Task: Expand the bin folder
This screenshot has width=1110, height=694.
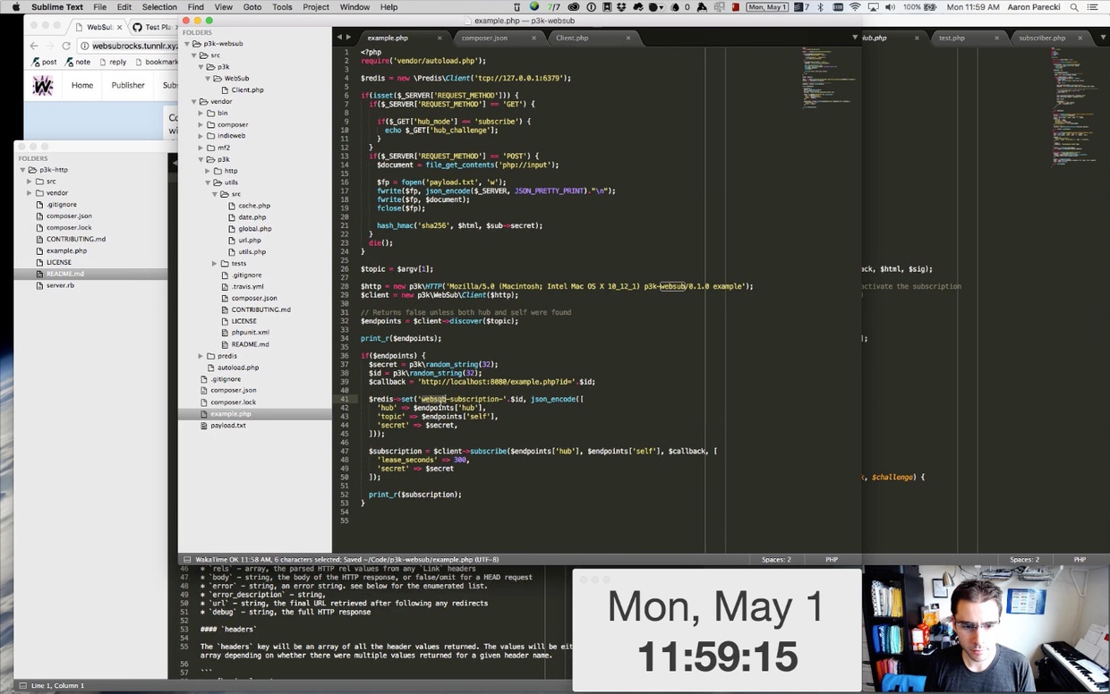Action: (201, 114)
